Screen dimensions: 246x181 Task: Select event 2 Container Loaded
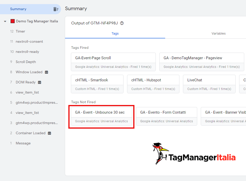click(x=28, y=133)
